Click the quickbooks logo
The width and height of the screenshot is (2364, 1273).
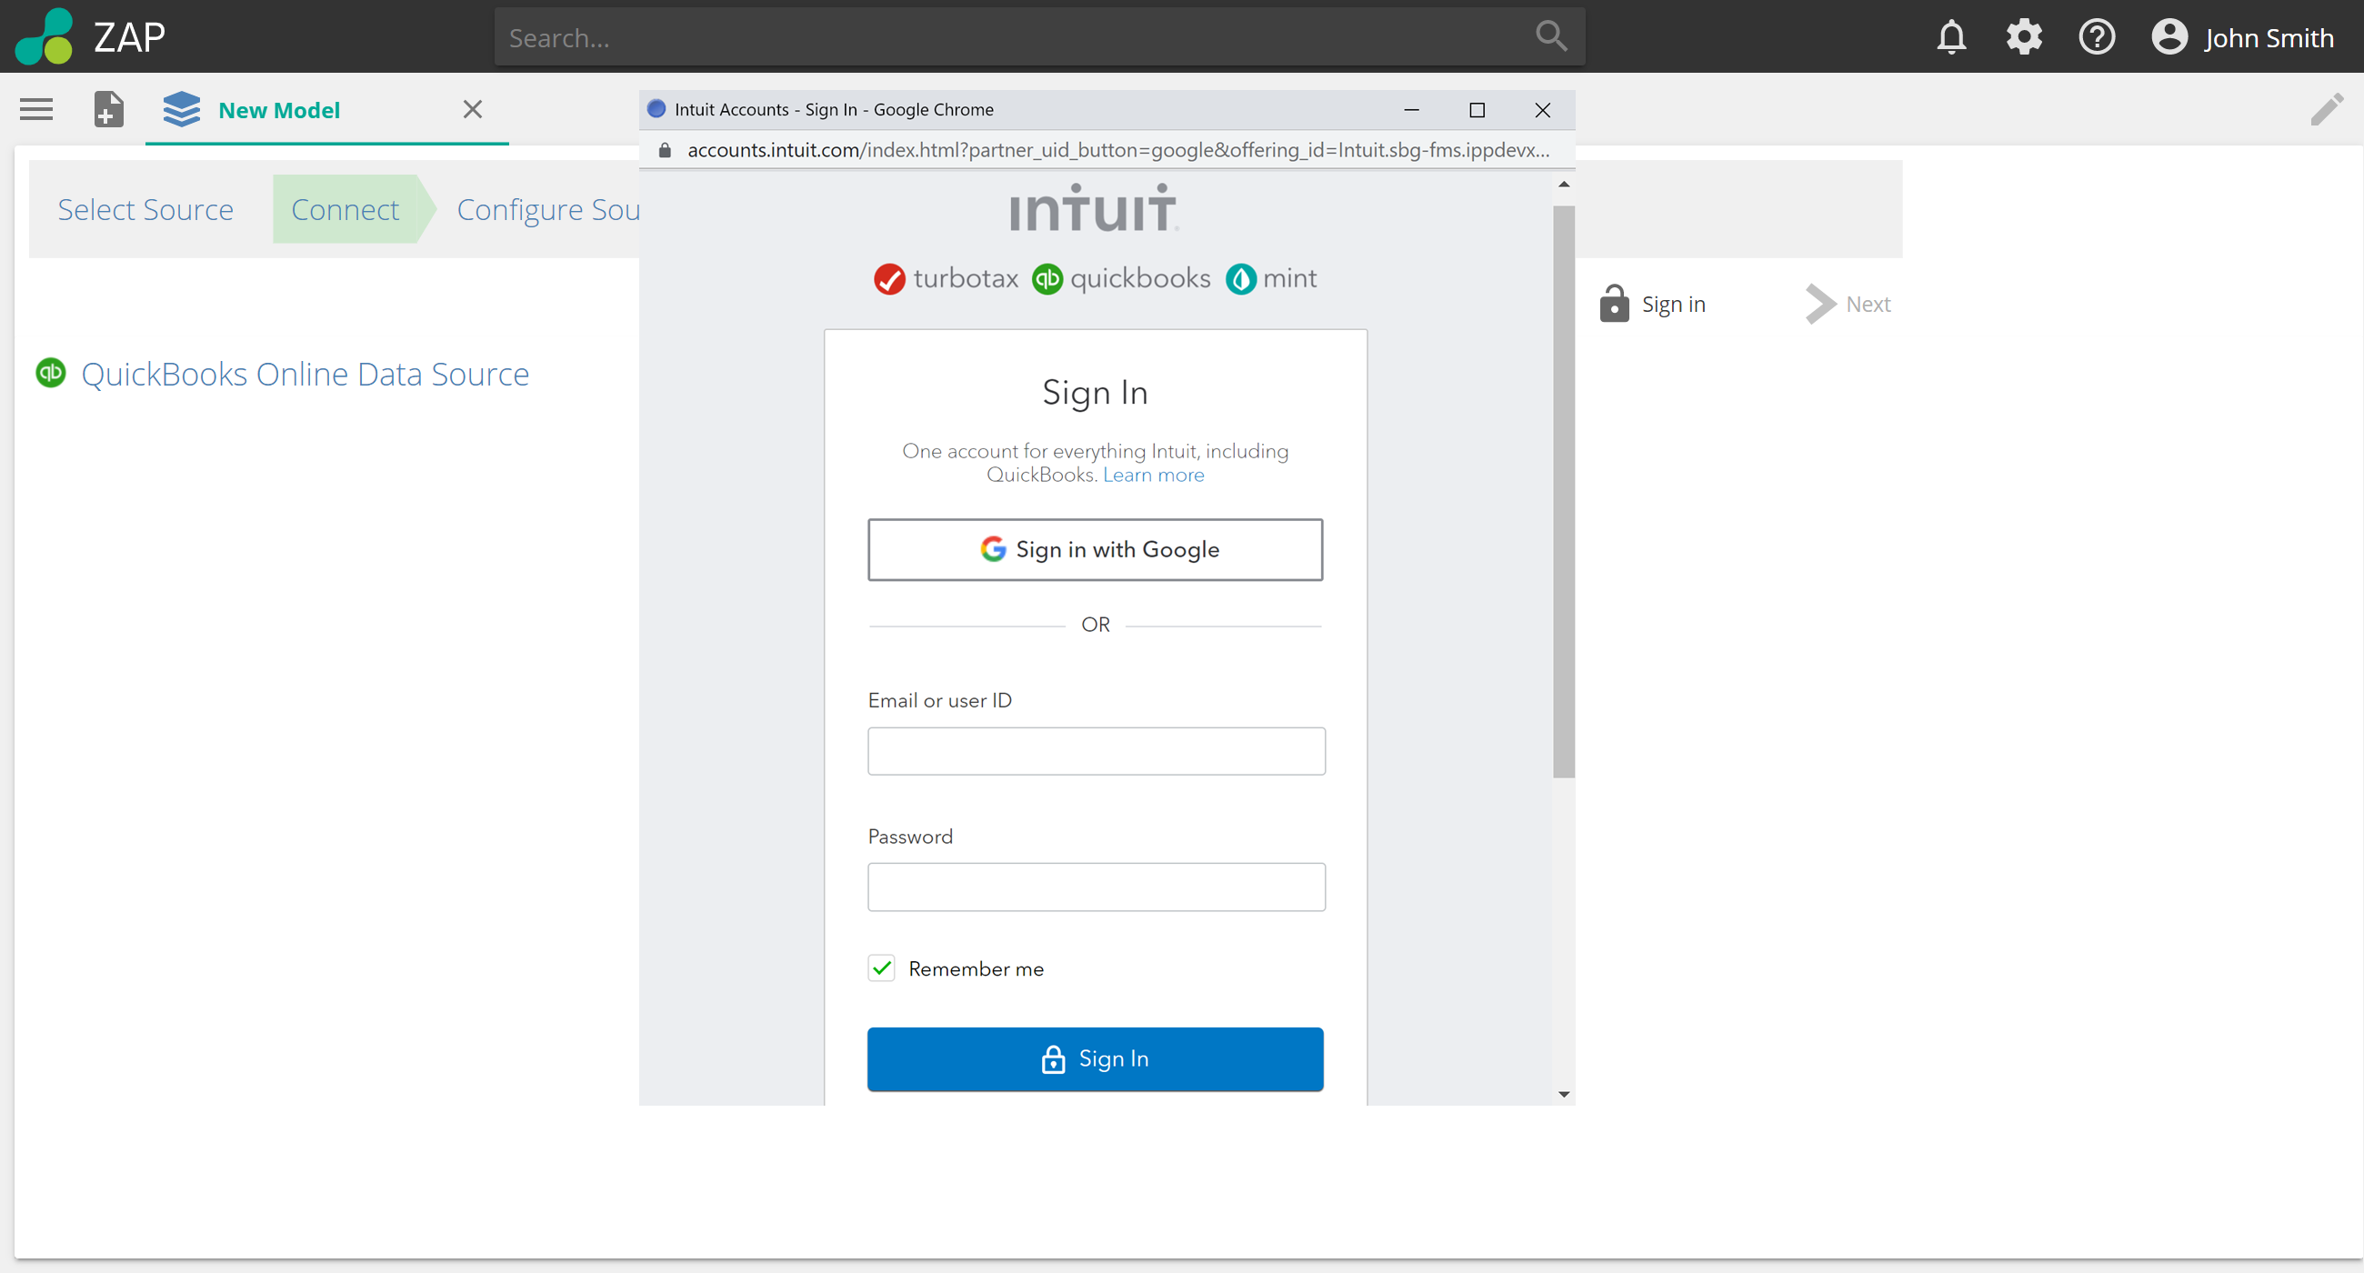(1120, 278)
